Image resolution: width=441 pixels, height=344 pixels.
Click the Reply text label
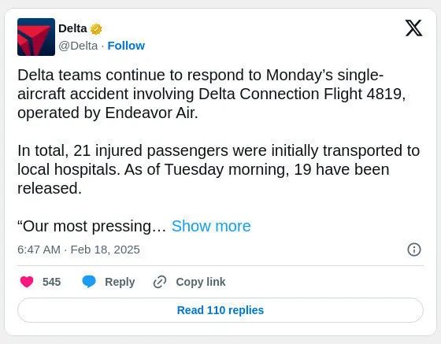click(120, 282)
